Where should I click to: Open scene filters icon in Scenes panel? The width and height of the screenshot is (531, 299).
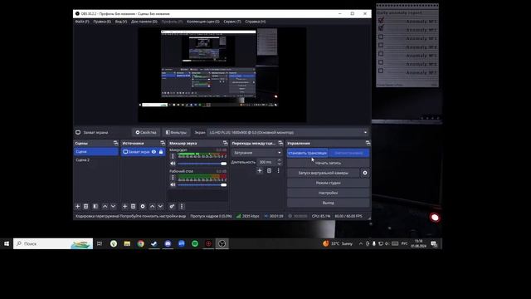95,206
